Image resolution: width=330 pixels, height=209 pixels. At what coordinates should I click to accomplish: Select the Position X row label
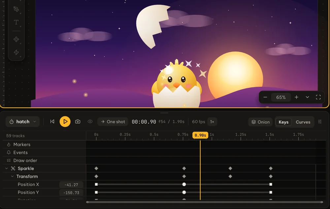(28, 184)
